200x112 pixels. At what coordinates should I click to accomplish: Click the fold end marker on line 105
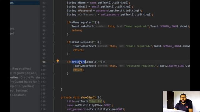pos(53,90)
